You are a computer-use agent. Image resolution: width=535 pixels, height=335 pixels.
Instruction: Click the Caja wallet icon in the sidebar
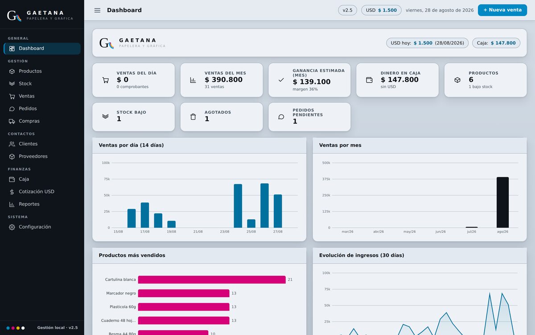(x=12, y=179)
